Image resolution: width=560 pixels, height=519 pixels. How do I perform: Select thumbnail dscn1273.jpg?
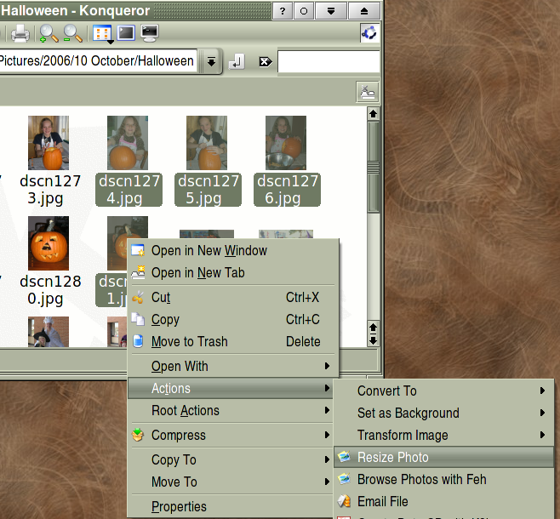click(x=49, y=142)
